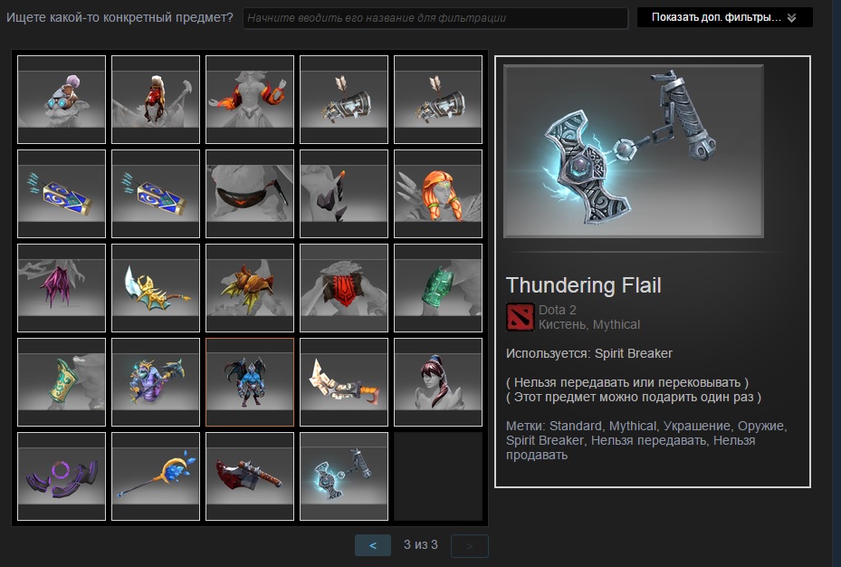This screenshot has height=567, width=841.
Task: Select the golden curved blade weapon item
Action: pyautogui.click(x=156, y=288)
